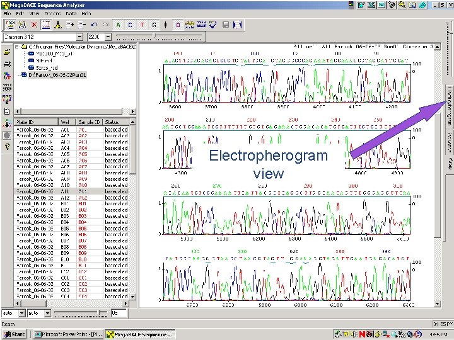This screenshot has width=454, height=340.
Task: Select the sample row with well C02
Action: coord(71,284)
